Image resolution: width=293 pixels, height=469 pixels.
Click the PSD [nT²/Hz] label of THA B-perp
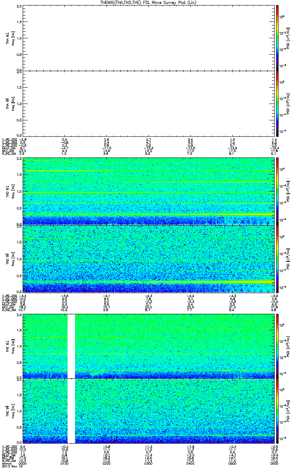(288, 38)
